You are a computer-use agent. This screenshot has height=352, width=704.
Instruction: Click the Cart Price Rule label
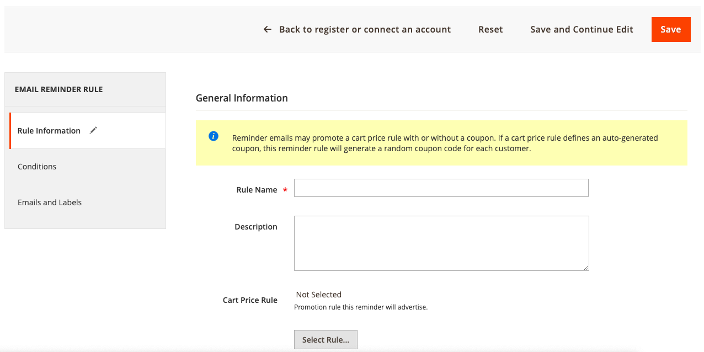coord(250,300)
